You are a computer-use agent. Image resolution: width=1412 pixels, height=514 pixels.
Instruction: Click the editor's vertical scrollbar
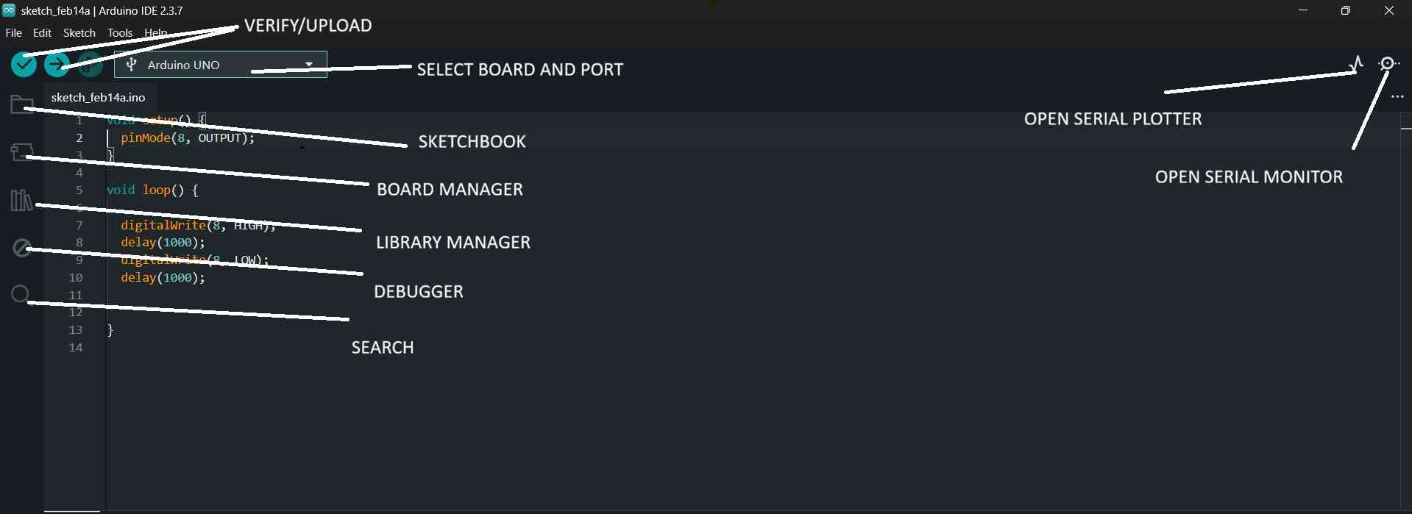[x=1405, y=294]
